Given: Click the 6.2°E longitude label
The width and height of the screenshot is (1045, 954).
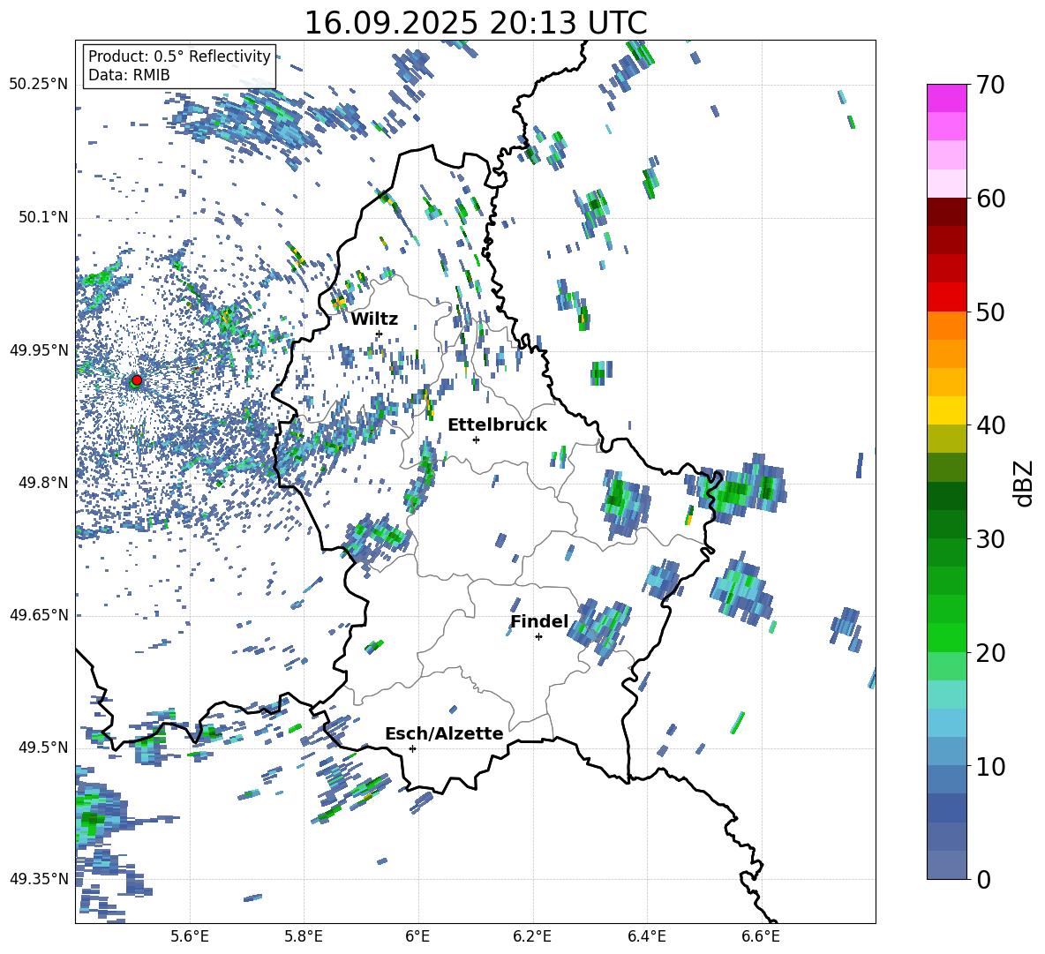Looking at the screenshot, I should (532, 936).
